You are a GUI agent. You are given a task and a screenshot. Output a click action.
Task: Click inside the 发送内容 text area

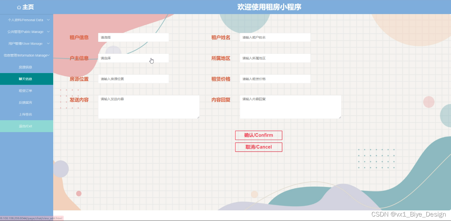(149, 106)
